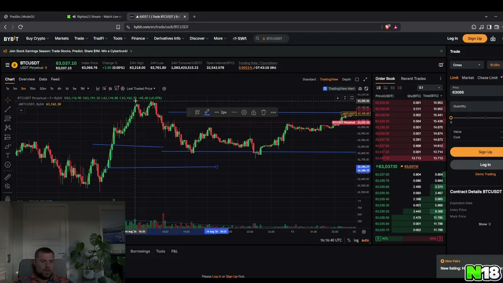Open the main hamburger menu beside BTCUSDT

pos(7,65)
